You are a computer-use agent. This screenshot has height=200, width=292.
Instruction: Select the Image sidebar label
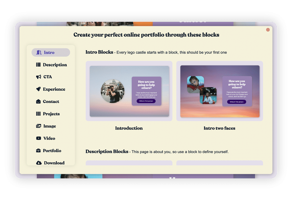tap(50, 126)
